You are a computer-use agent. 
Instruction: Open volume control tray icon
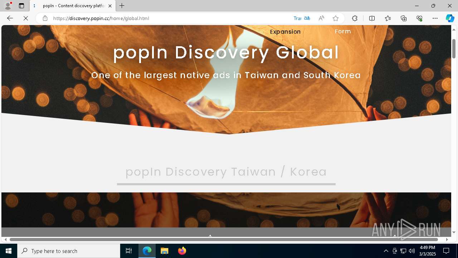coord(412,251)
